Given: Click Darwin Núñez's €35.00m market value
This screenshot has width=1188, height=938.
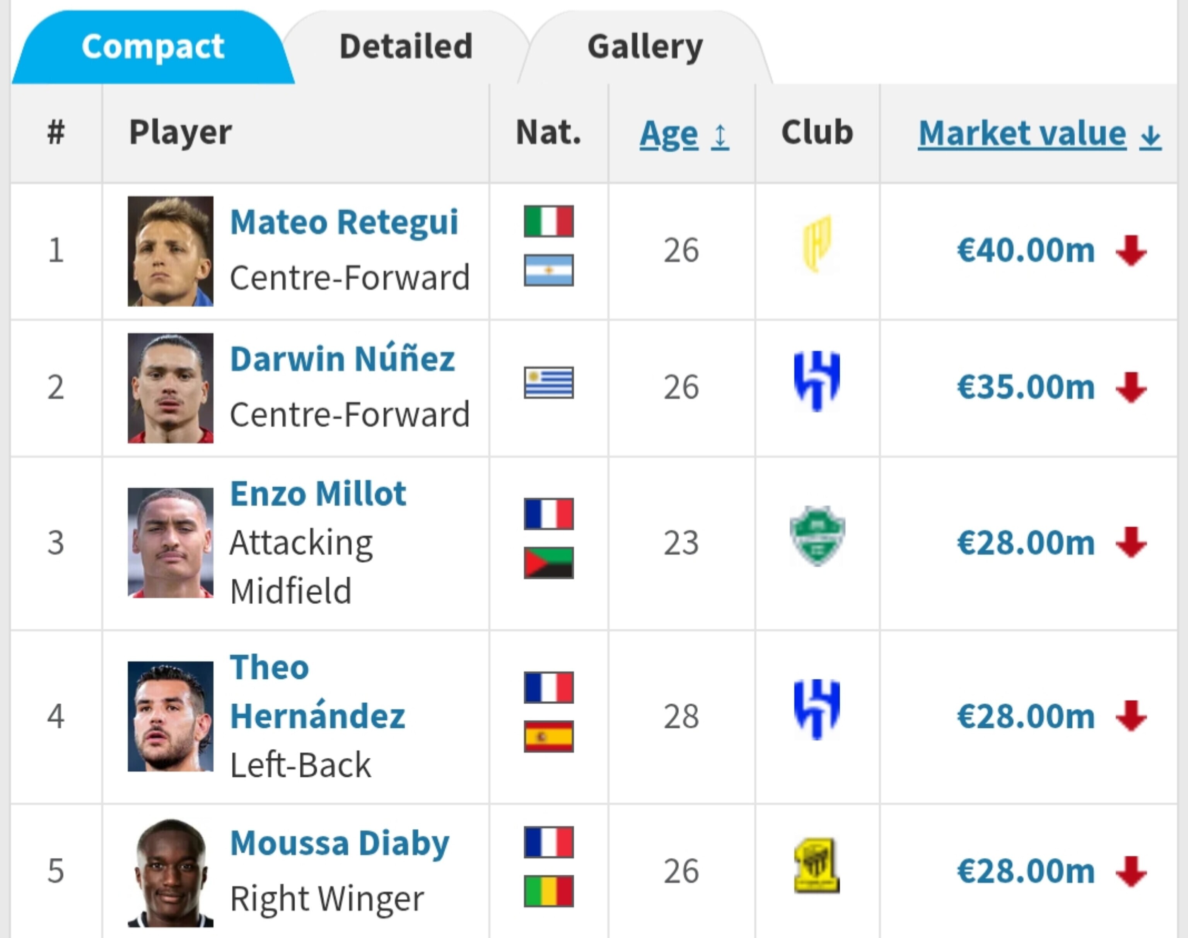Looking at the screenshot, I should (x=1025, y=387).
